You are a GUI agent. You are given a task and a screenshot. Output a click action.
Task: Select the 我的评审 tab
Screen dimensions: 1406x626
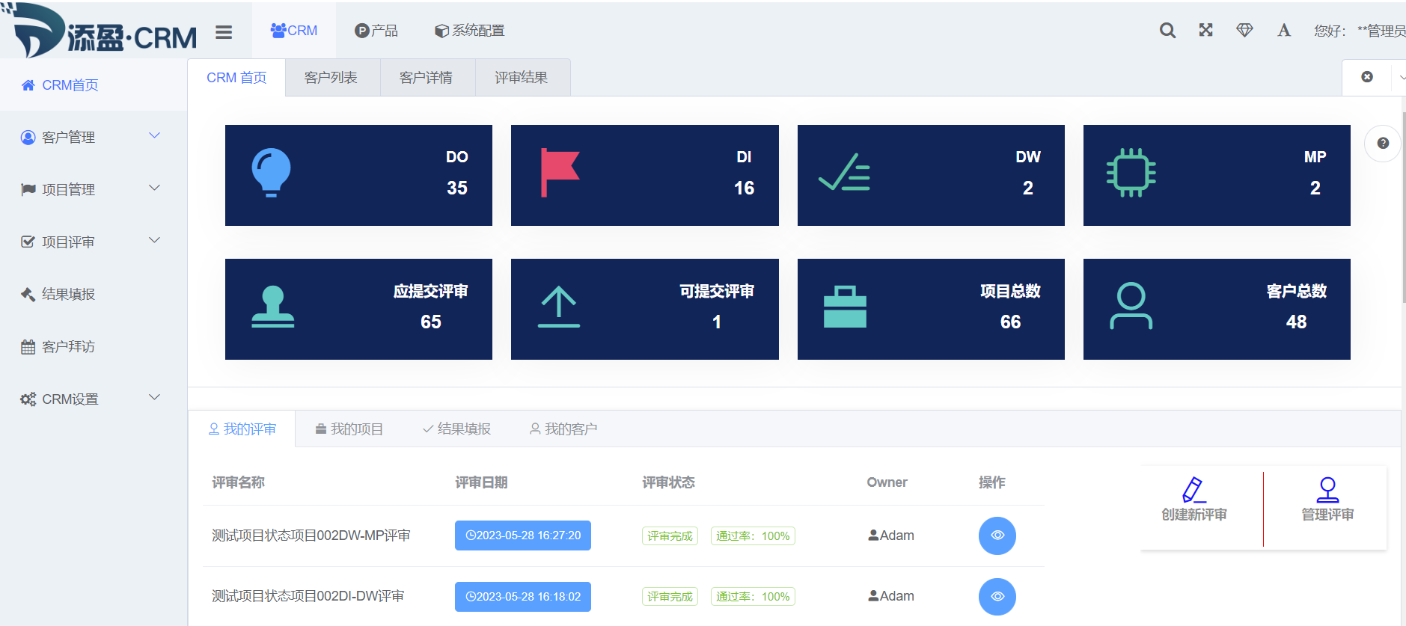pos(242,429)
